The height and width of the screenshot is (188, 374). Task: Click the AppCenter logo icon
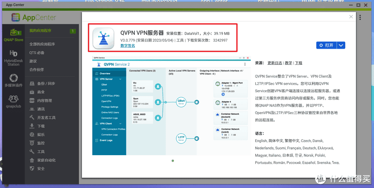tap(16, 17)
